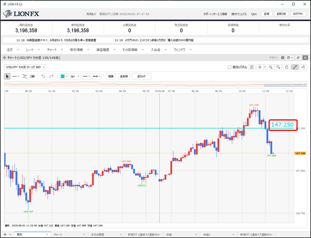The width and height of the screenshot is (311, 238).
Task: Open the その他情報 menu
Action: 133,50
